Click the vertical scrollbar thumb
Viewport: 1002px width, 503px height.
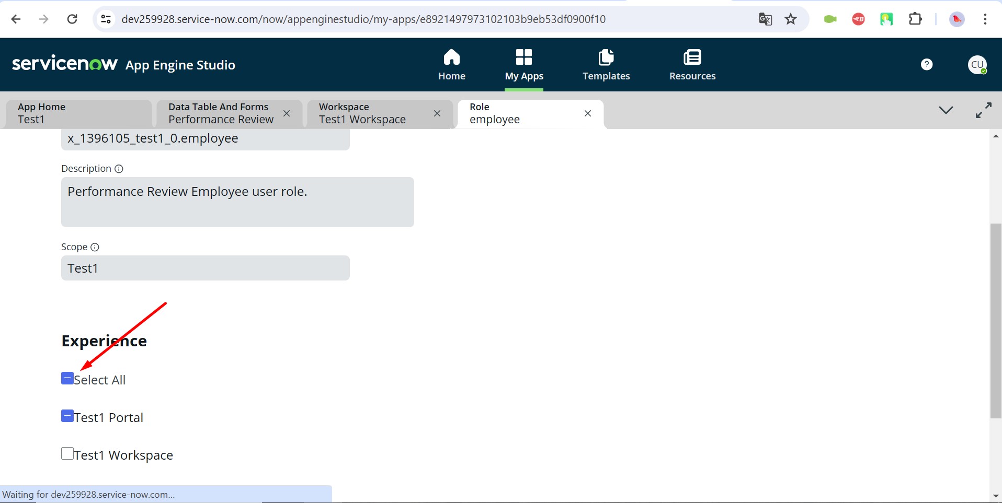coord(996,321)
